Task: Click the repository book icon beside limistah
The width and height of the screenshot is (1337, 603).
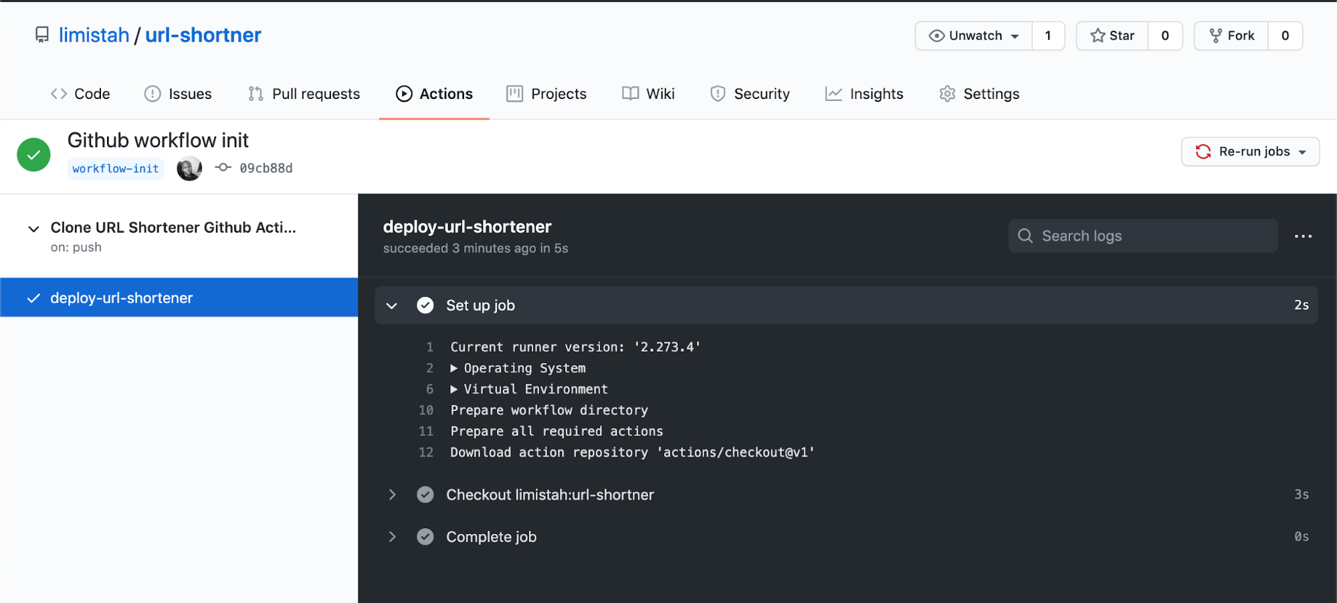Action: click(x=42, y=35)
